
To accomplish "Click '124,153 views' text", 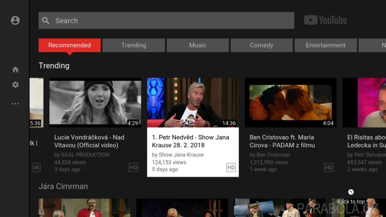I will tap(169, 162).
